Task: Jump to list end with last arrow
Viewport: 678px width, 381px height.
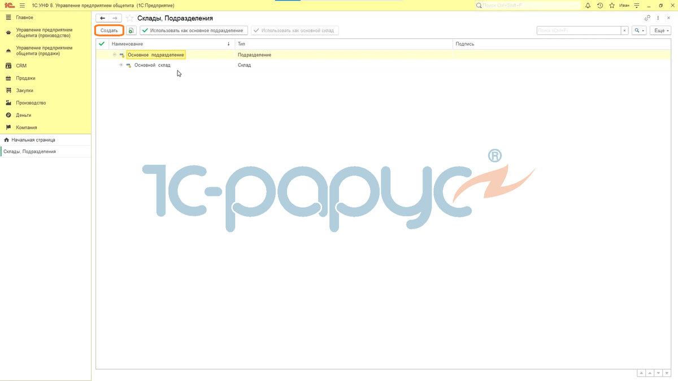Action: 667,373
